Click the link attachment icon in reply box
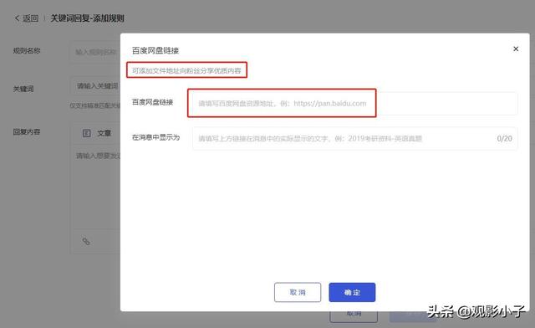 pyautogui.click(x=86, y=241)
